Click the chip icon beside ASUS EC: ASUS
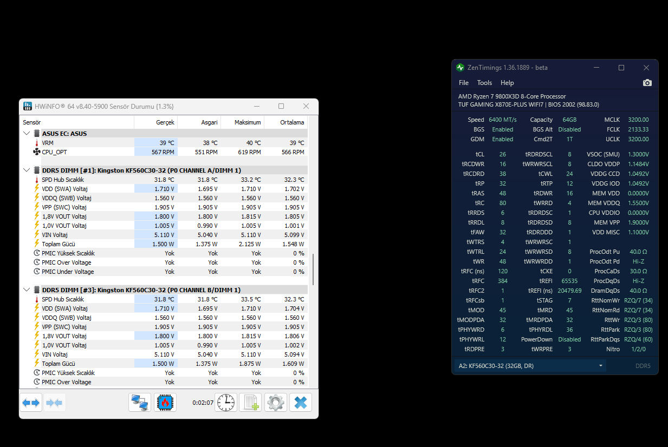The width and height of the screenshot is (668, 447). point(37,133)
